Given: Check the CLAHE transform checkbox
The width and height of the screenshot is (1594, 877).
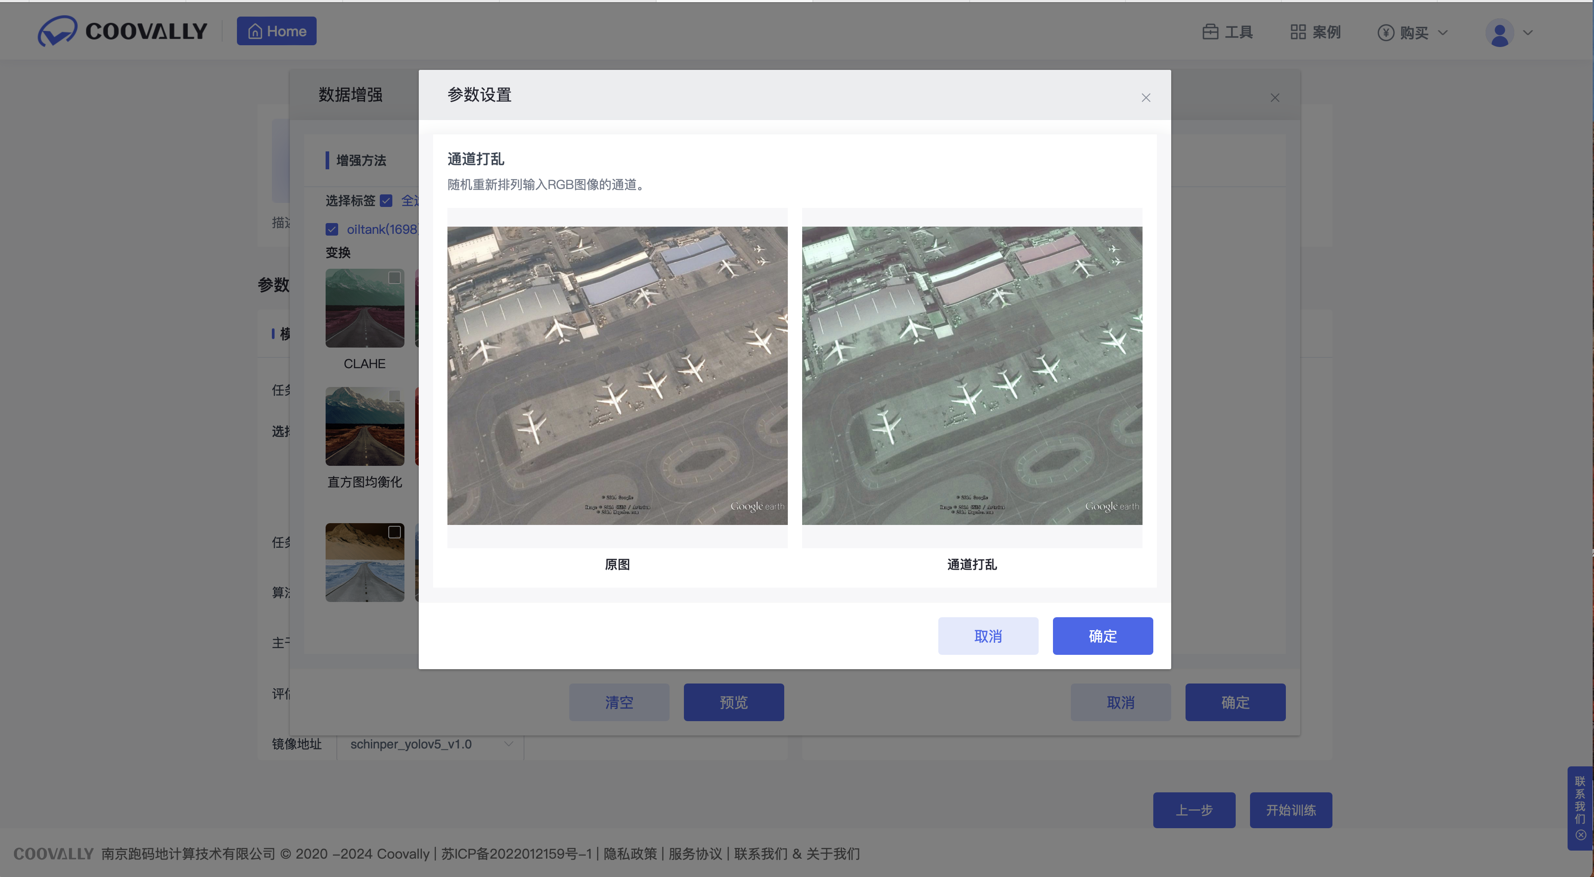Looking at the screenshot, I should (x=394, y=278).
